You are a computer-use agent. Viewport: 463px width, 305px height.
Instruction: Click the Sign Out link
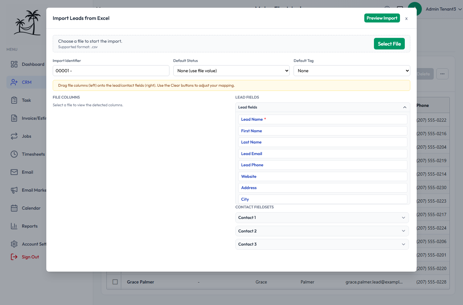tap(30, 257)
